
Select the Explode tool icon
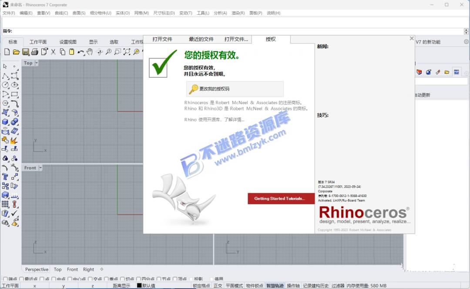pyautogui.click(x=14, y=140)
